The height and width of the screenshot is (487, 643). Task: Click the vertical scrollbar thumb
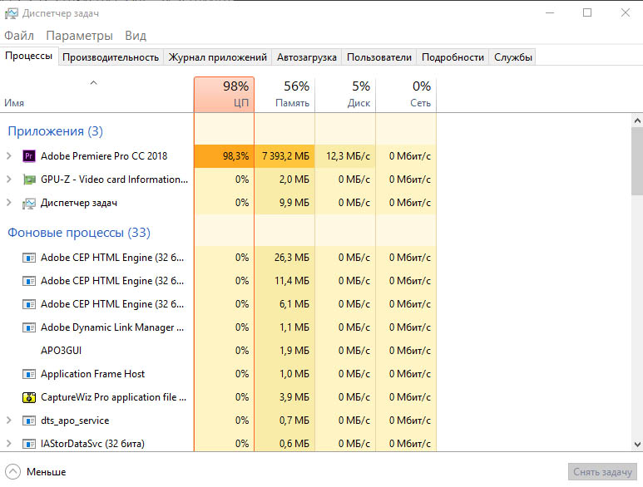[637, 161]
